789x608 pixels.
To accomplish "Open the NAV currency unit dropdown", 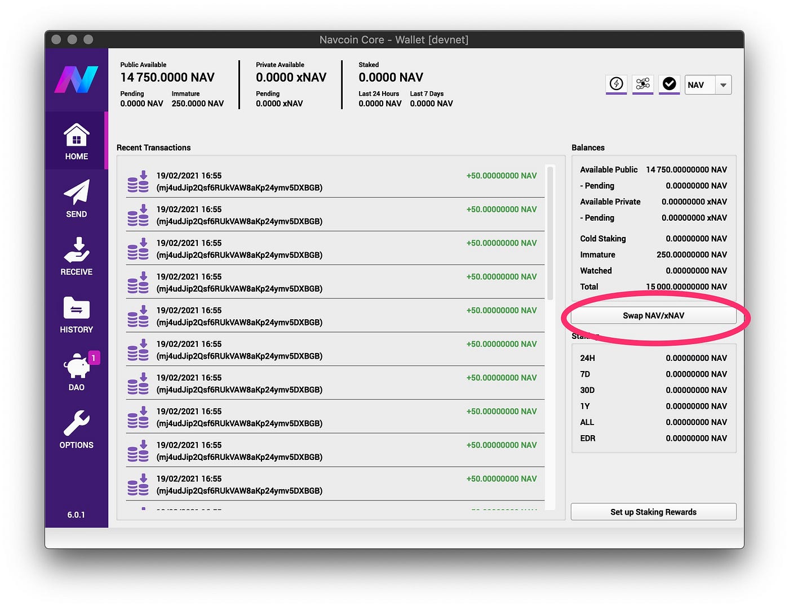I will 708,85.
